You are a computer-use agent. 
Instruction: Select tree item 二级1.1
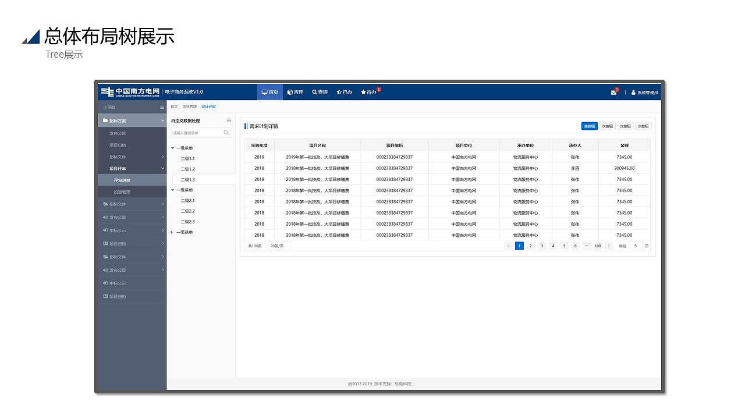coord(187,158)
